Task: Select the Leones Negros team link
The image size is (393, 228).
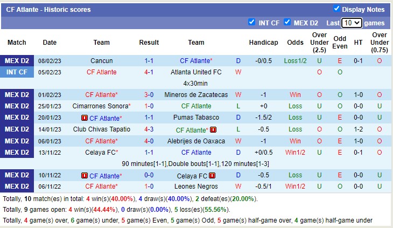Action: click(196, 186)
